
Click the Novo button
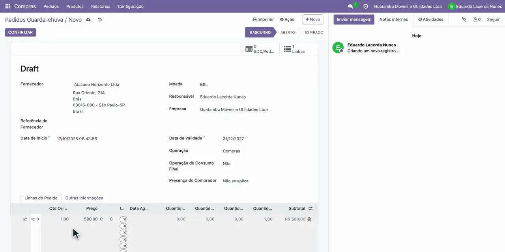click(313, 19)
